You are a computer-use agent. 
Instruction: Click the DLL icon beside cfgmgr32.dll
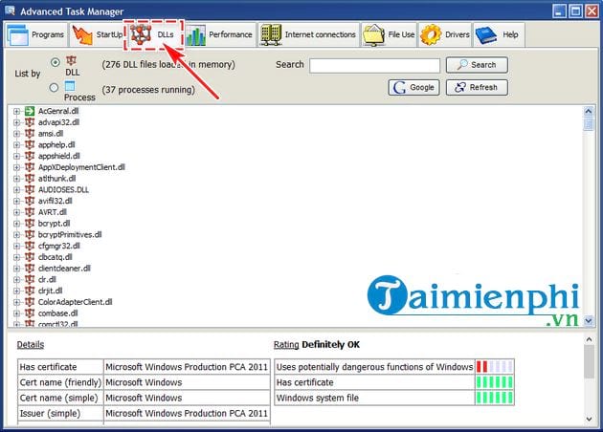pyautogui.click(x=30, y=246)
